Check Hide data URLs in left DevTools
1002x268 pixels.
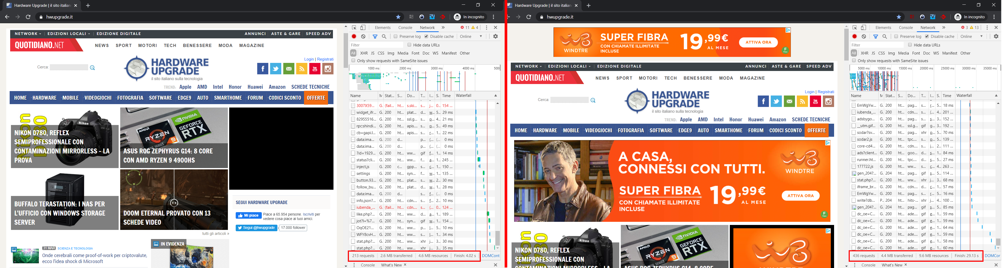point(409,45)
